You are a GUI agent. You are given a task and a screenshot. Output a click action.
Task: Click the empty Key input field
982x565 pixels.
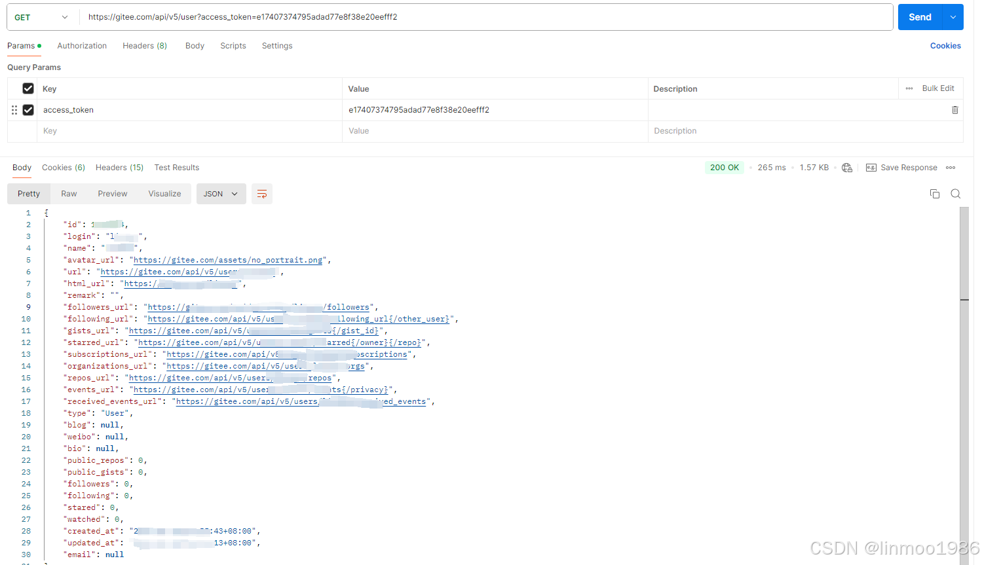pyautogui.click(x=190, y=131)
